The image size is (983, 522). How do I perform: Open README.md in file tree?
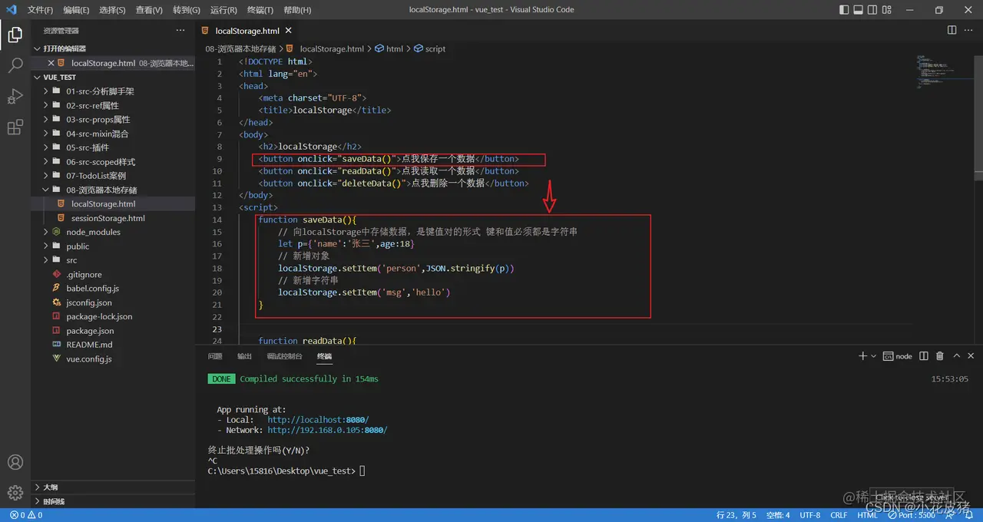(89, 345)
